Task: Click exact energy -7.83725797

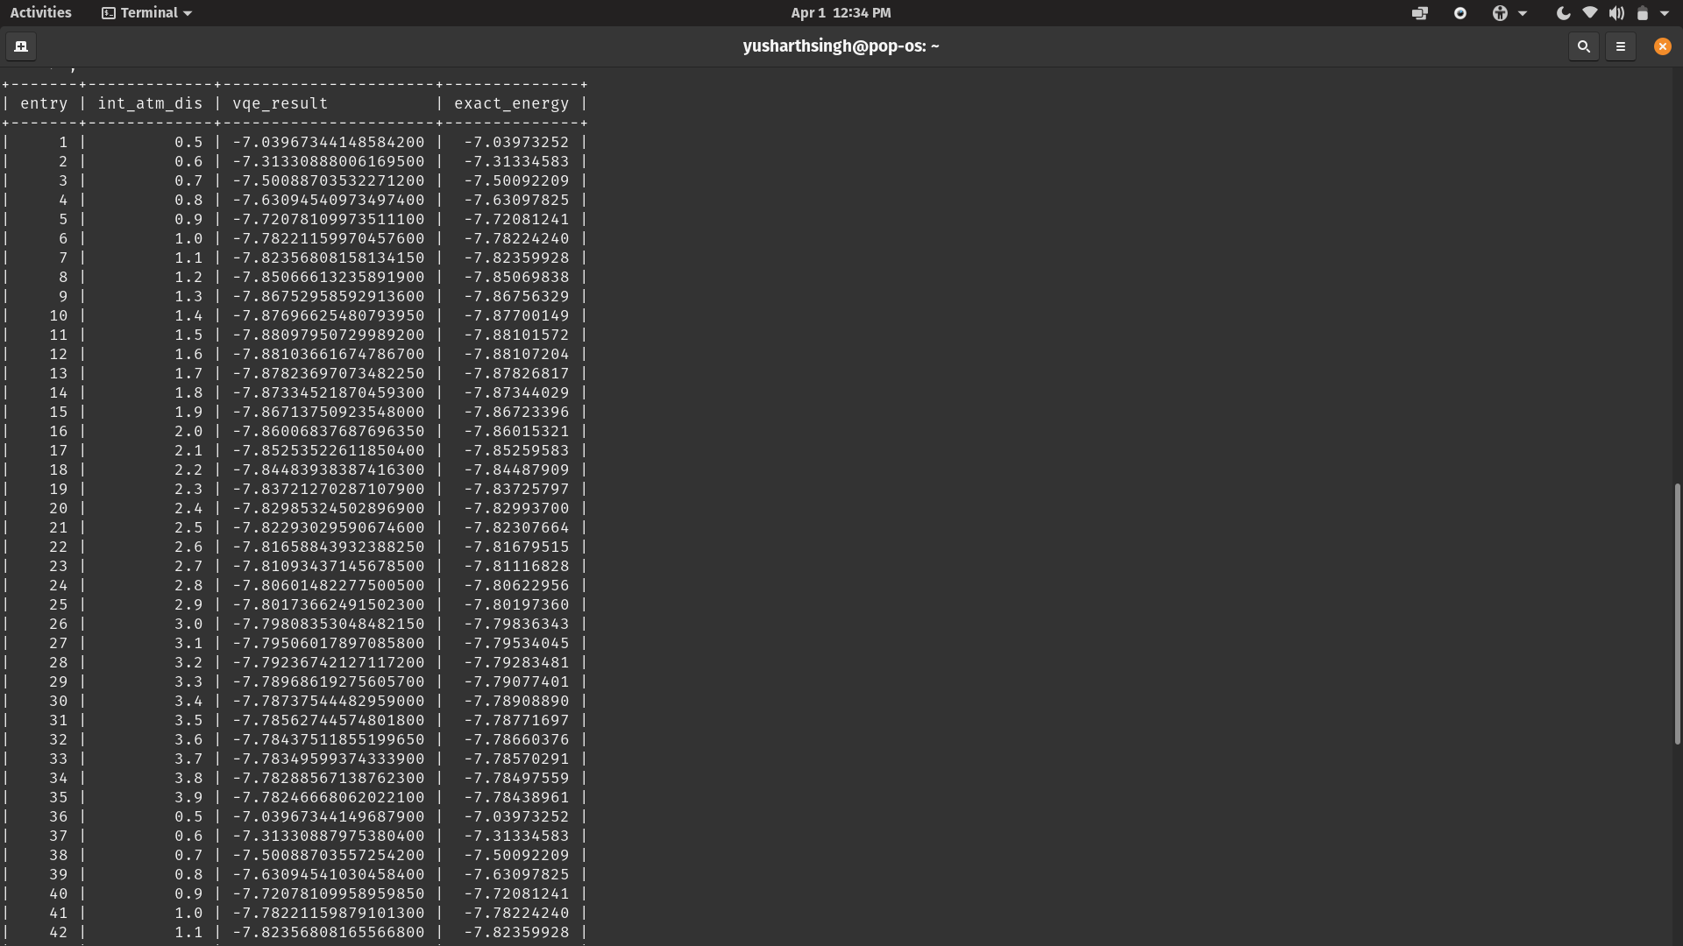Action: click(516, 489)
